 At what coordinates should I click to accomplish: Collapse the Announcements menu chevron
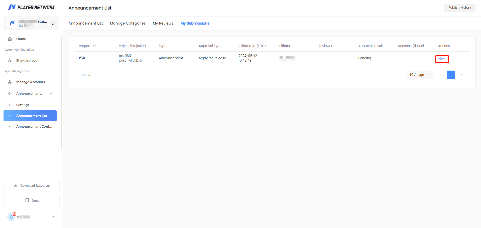click(51, 94)
